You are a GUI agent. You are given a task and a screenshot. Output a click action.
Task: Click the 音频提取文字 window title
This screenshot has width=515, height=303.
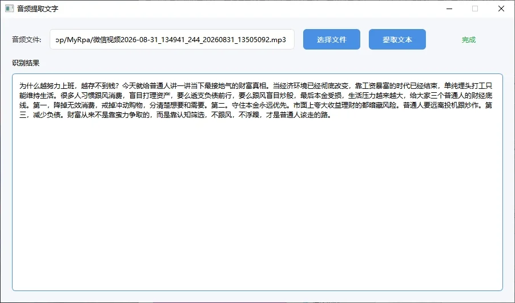click(x=38, y=9)
